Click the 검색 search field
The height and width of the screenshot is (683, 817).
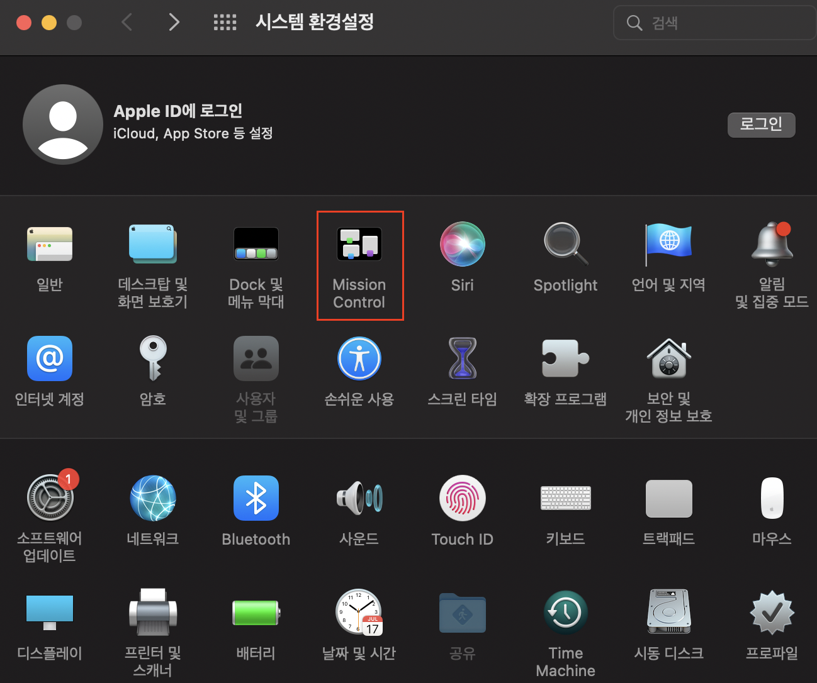714,23
